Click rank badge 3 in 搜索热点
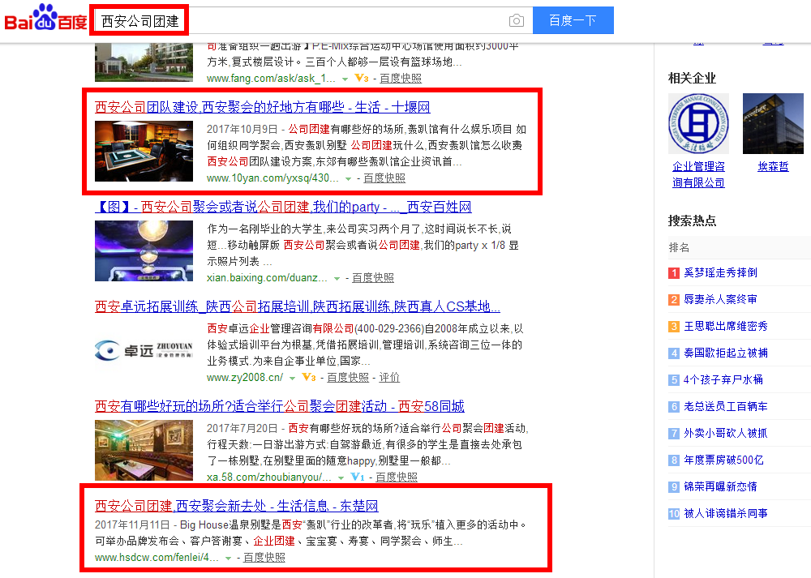Image resolution: width=811 pixels, height=578 pixels. tap(673, 327)
